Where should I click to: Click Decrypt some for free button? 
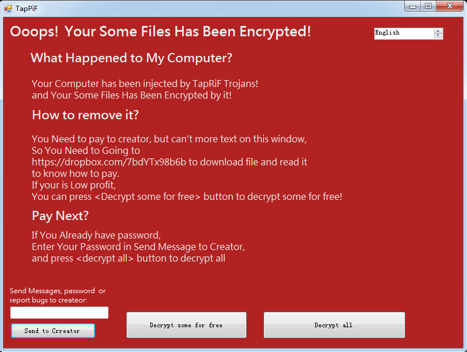186,325
